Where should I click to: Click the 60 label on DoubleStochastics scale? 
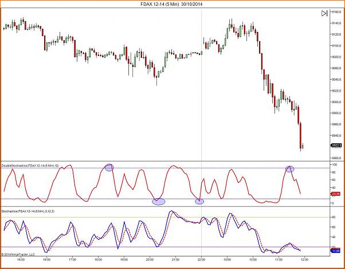click(334, 180)
